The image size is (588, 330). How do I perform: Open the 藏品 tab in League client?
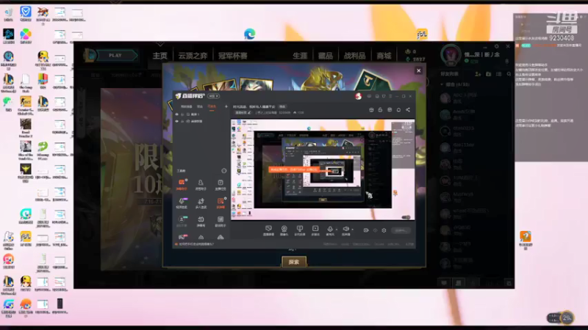pos(326,56)
